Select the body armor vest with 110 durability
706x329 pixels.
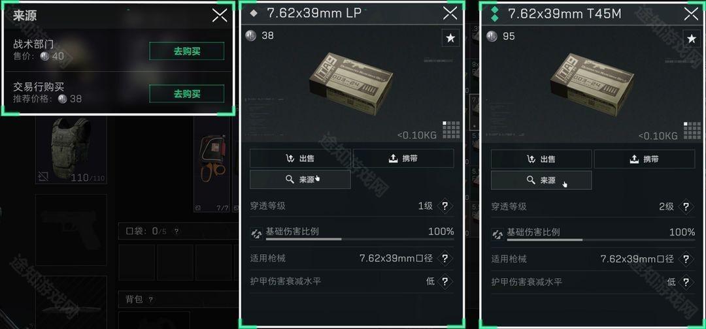(x=71, y=149)
